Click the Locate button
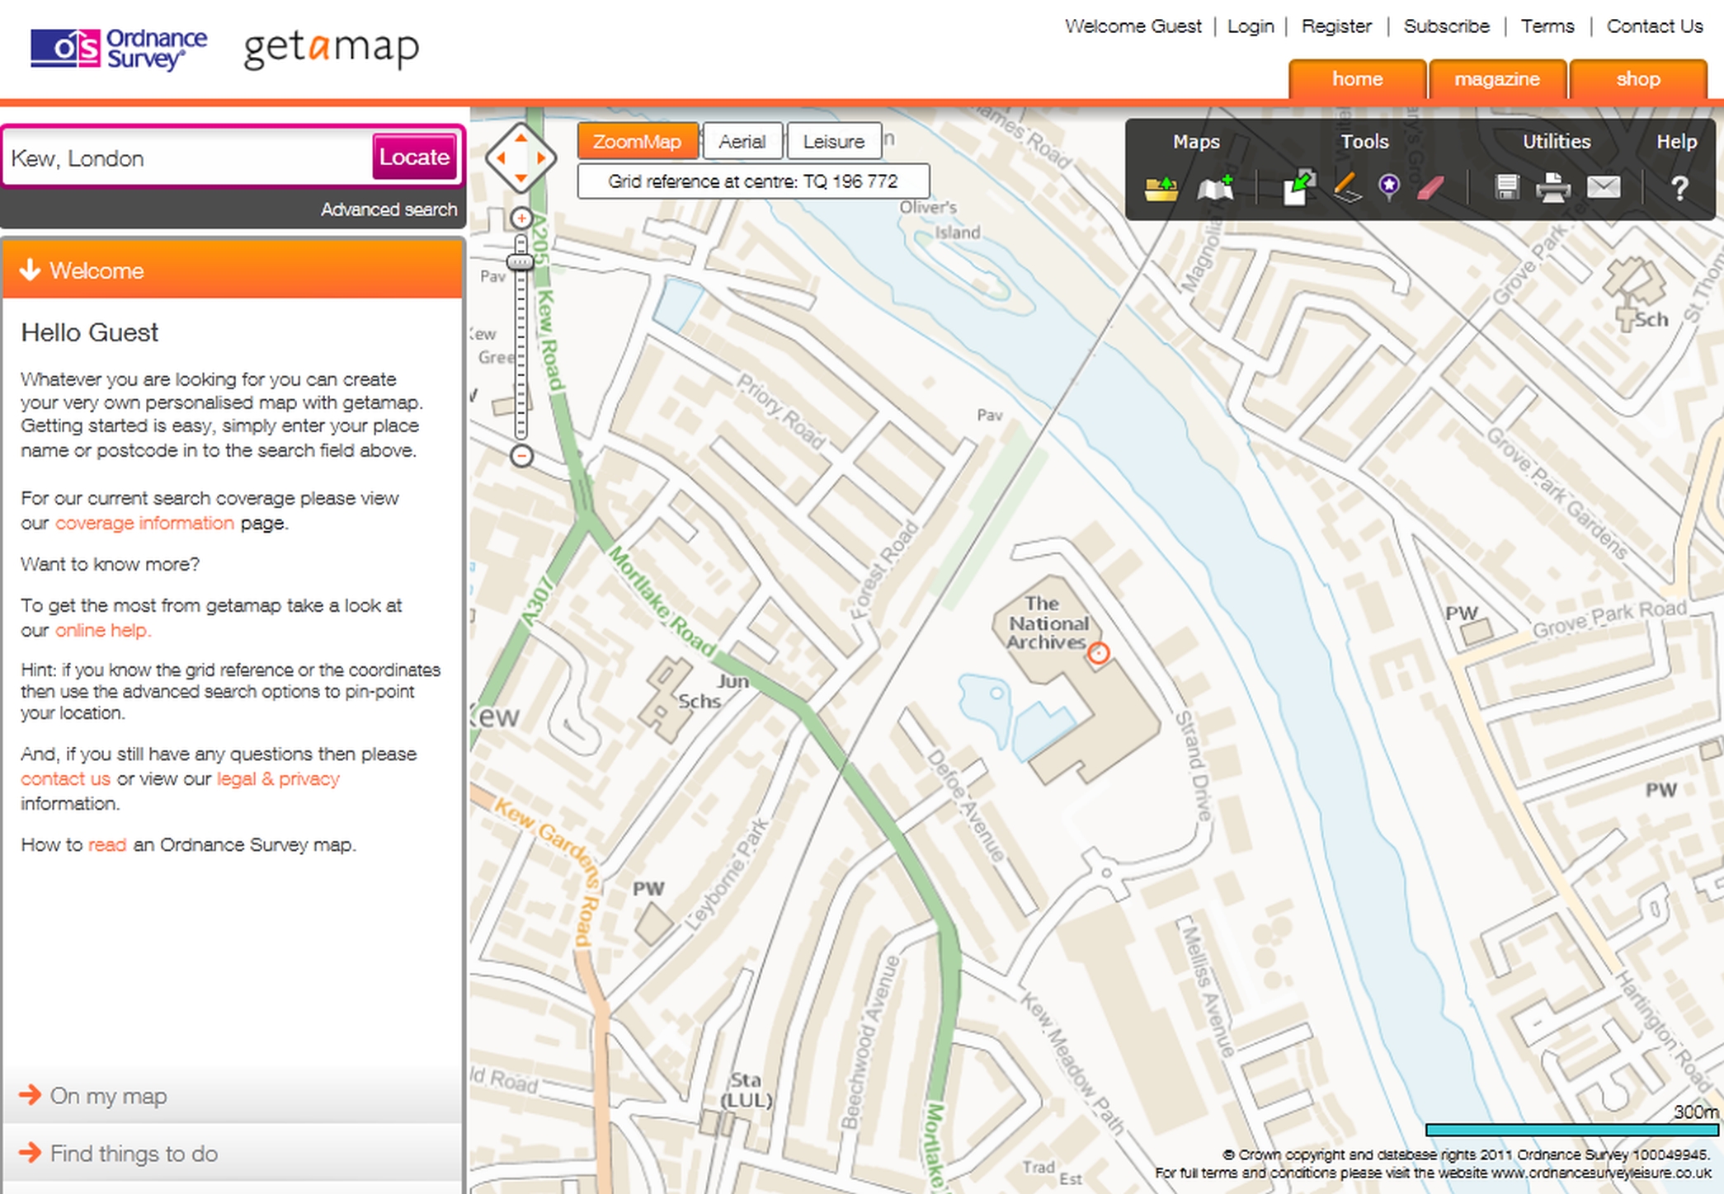The image size is (1724, 1194). pos(414,157)
